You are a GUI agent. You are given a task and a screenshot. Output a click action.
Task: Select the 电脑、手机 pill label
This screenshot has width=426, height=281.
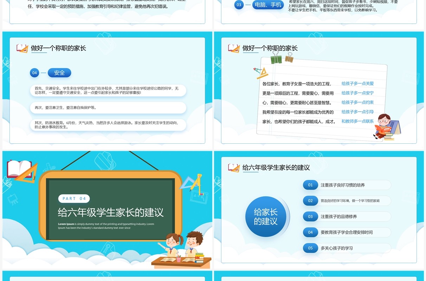pos(268,5)
